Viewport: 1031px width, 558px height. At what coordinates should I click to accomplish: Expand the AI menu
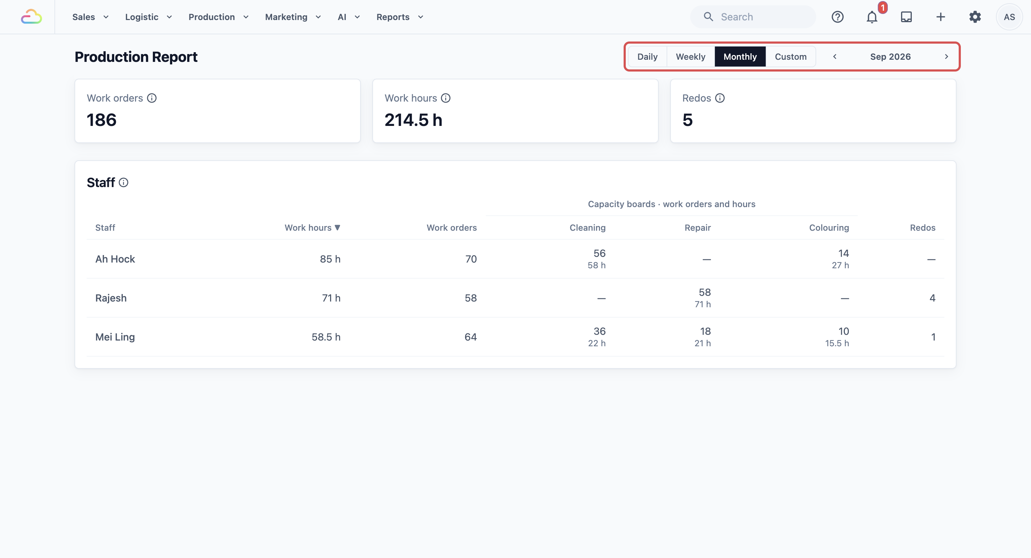[x=349, y=17]
